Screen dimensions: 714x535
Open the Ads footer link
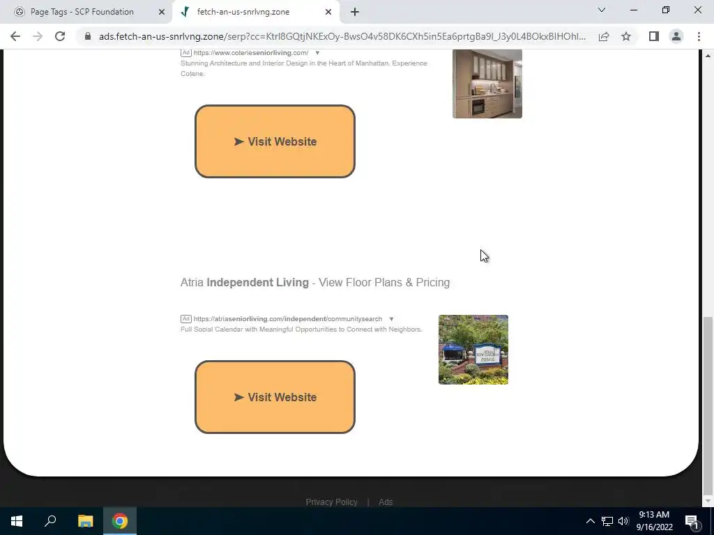pos(386,502)
